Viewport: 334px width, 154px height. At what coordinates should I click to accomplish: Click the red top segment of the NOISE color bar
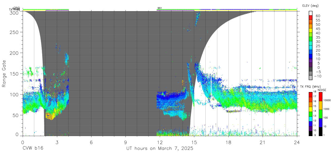(x=320, y=97)
